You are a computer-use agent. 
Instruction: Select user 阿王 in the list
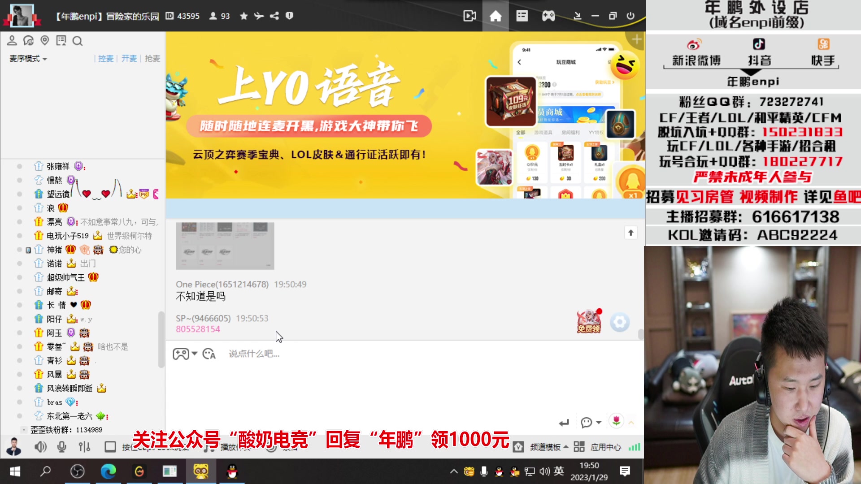pos(54,333)
